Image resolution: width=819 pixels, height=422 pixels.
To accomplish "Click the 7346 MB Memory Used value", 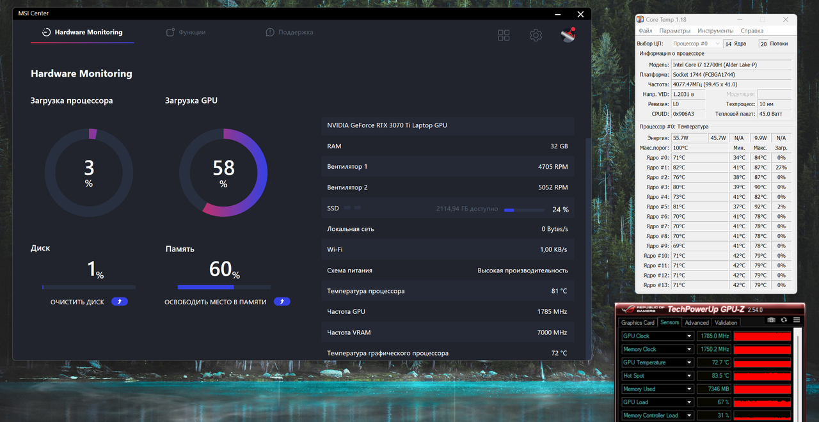I will (713, 389).
